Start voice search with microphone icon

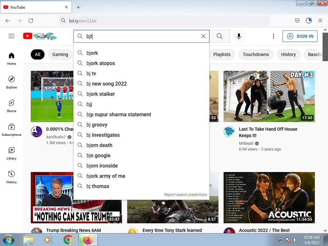coord(239,36)
